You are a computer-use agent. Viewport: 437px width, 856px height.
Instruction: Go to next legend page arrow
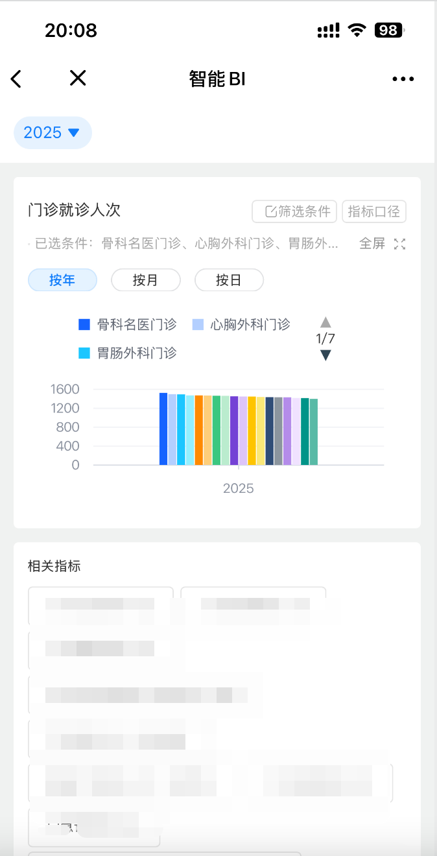point(325,355)
